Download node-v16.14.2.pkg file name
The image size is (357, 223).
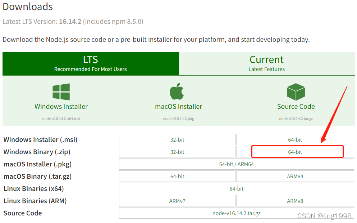(x=178, y=119)
